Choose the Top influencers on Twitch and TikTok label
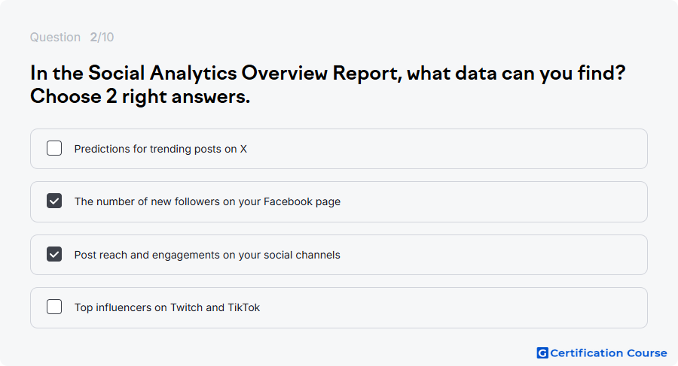Image resolution: width=678 pixels, height=366 pixels. pos(167,307)
